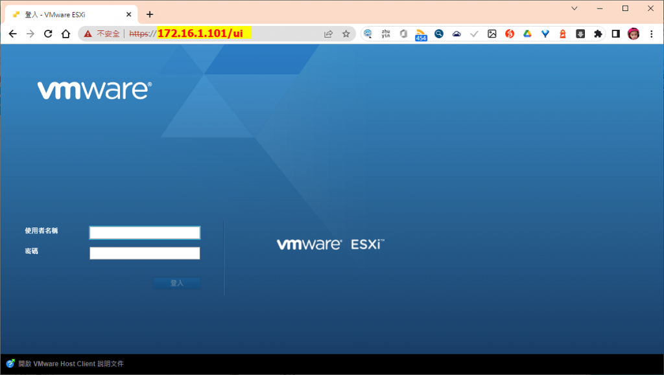Open the image picture extension
This screenshot has width=664, height=375.
[x=492, y=34]
